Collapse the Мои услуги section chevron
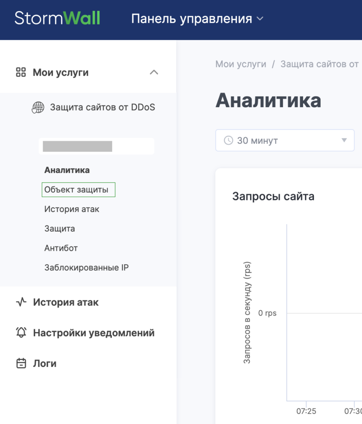The width and height of the screenshot is (362, 424). point(154,72)
